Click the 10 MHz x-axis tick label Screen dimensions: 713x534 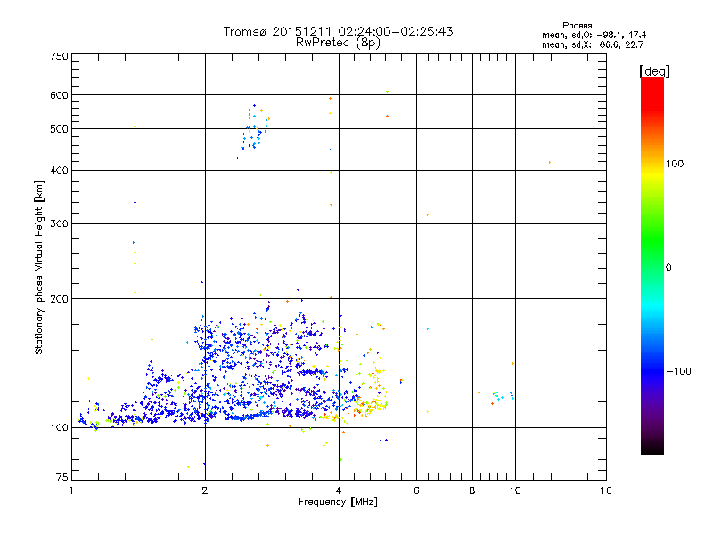[515, 490]
